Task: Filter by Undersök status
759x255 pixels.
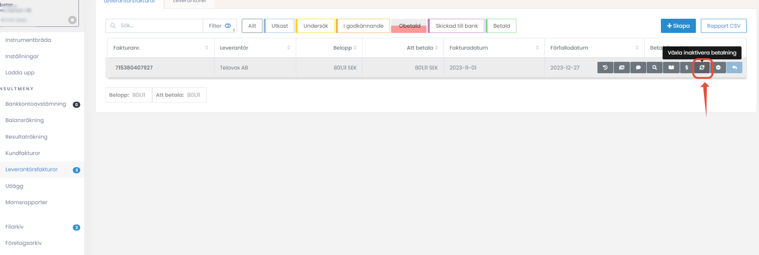Action: [x=315, y=26]
